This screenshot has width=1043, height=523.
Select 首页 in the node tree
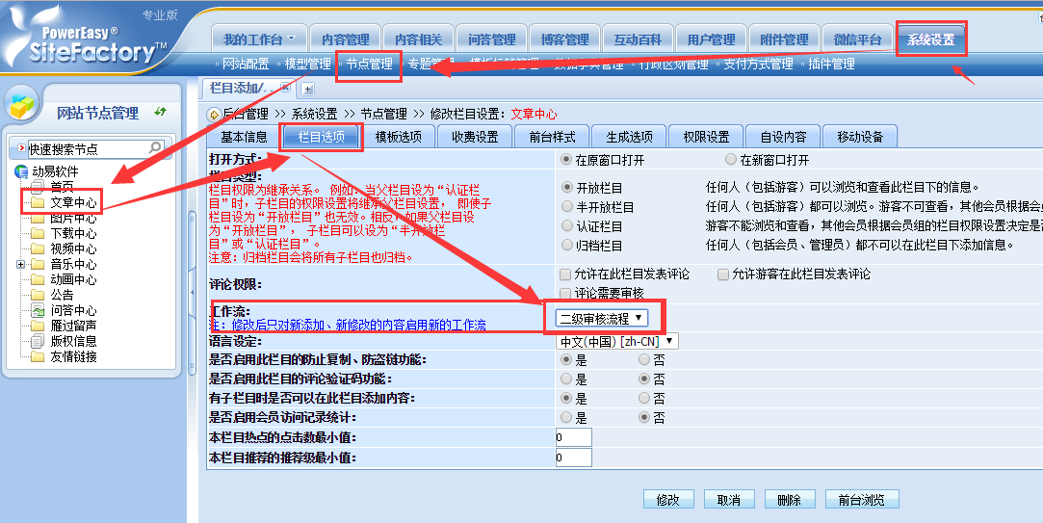tap(62, 187)
